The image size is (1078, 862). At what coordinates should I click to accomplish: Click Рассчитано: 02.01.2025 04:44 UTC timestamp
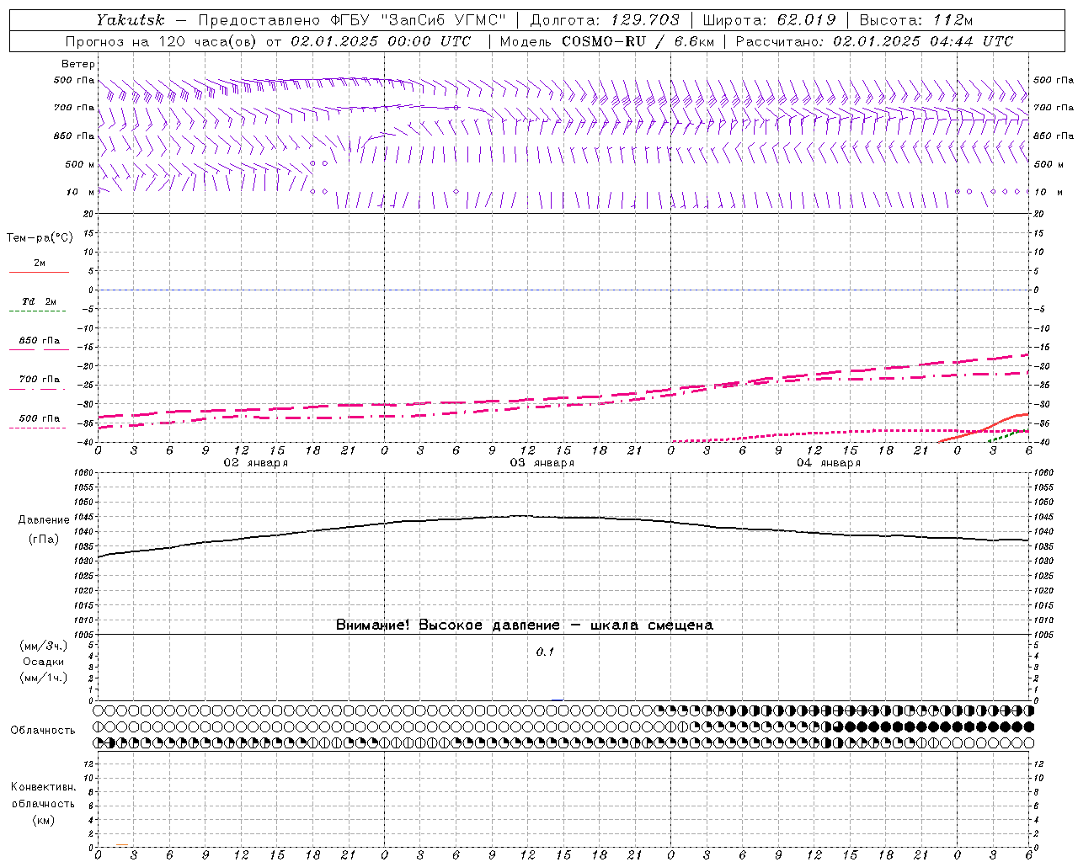pos(874,41)
